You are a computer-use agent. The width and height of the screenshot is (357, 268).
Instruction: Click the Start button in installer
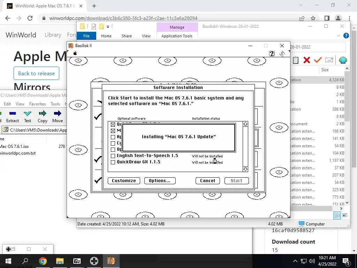[x=237, y=181]
